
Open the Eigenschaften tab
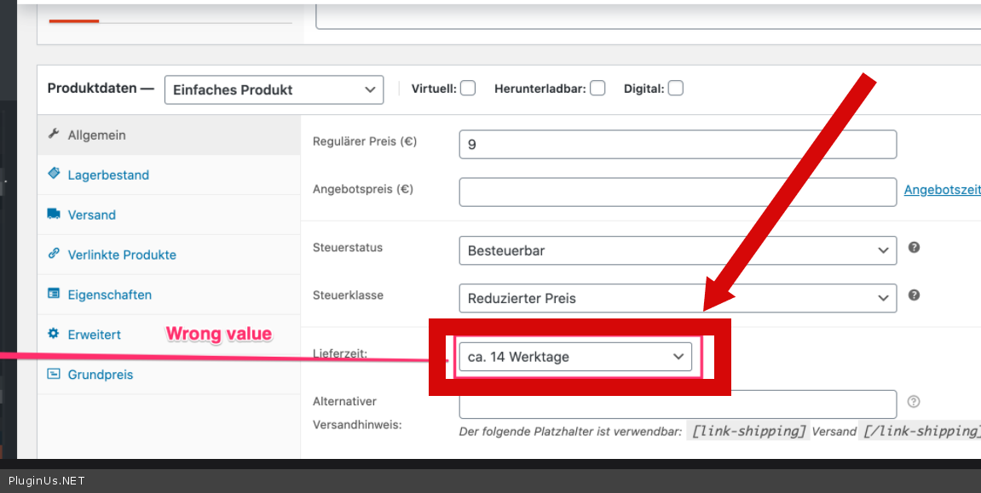(169, 295)
